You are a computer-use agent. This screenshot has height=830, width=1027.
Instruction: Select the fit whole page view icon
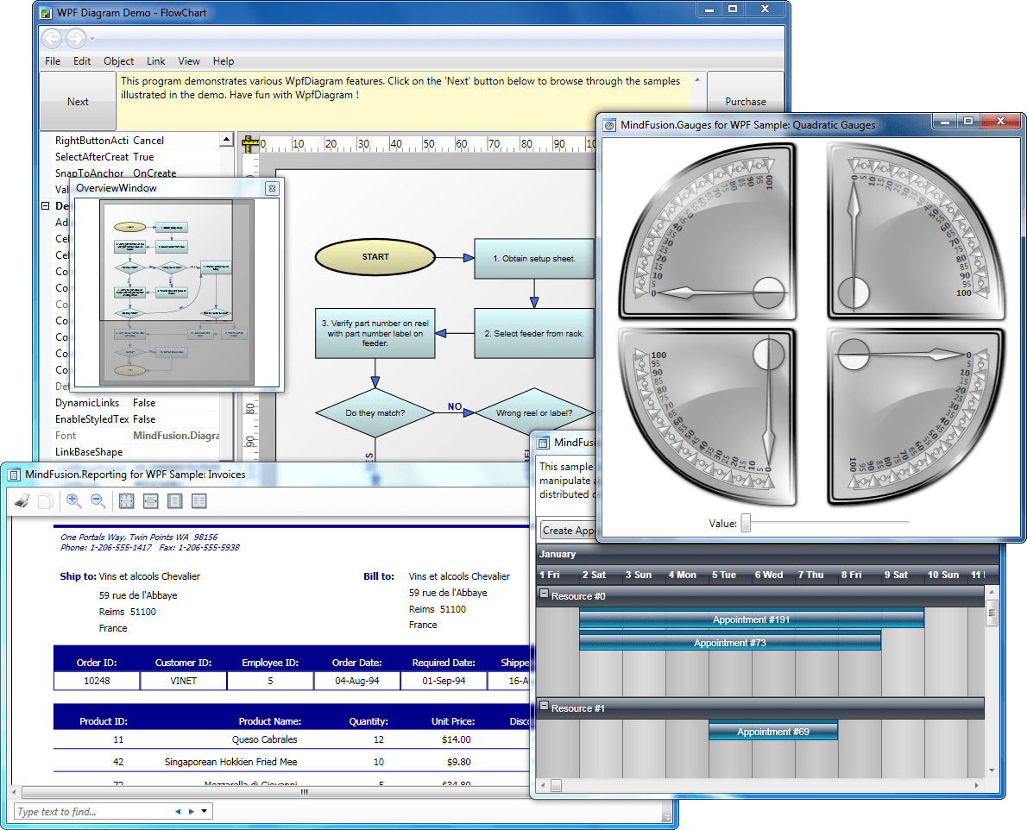[x=126, y=501]
